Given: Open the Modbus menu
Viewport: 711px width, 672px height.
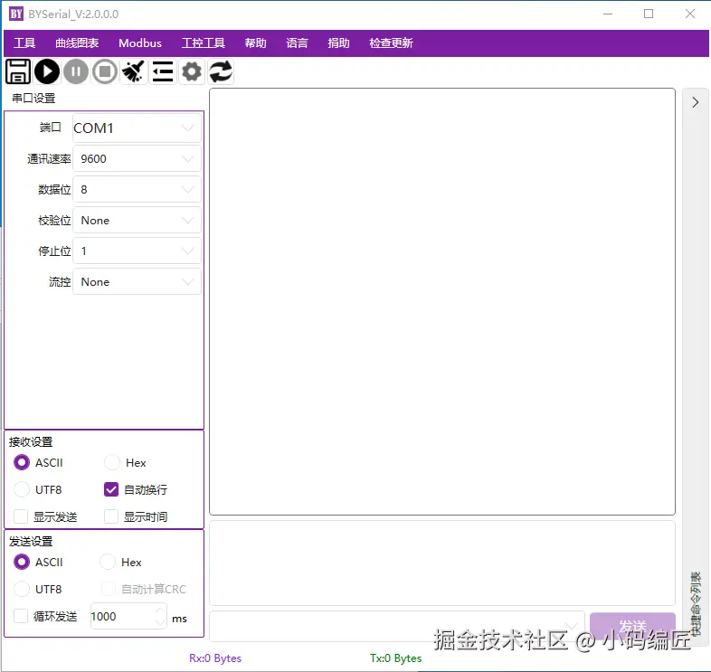Looking at the screenshot, I should (140, 43).
